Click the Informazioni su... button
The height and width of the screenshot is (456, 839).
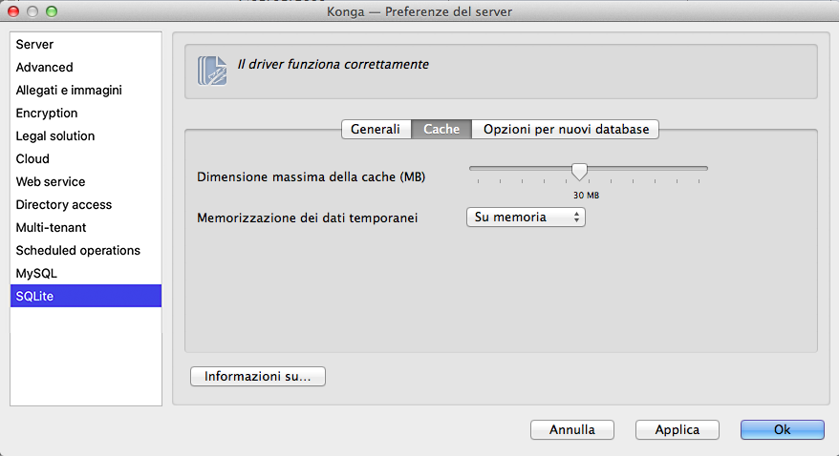(x=258, y=377)
